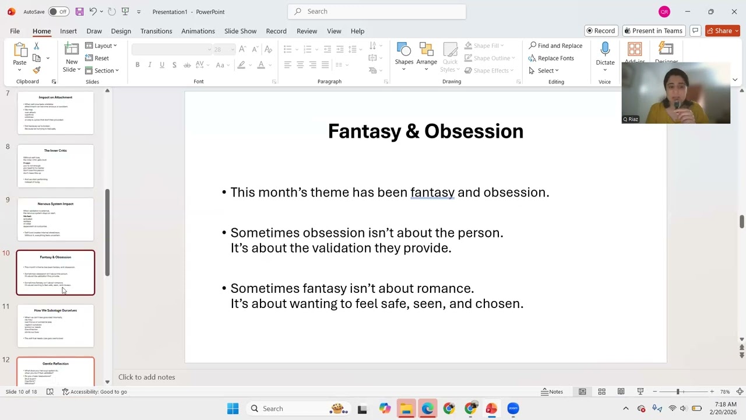The height and width of the screenshot is (420, 746).
Task: Open File Explorer from taskbar
Action: [x=406, y=408]
